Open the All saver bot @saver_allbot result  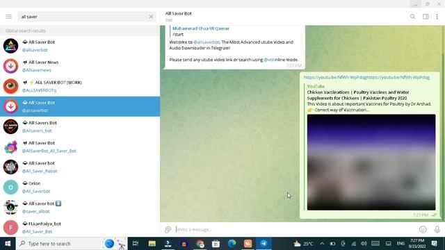click(80, 207)
